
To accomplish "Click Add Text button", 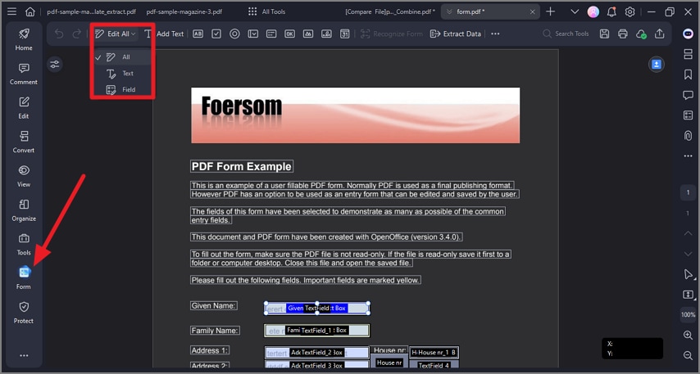I will point(164,34).
